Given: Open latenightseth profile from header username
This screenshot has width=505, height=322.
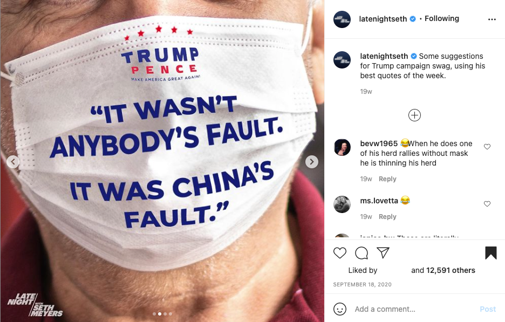Looking at the screenshot, I should 383,19.
